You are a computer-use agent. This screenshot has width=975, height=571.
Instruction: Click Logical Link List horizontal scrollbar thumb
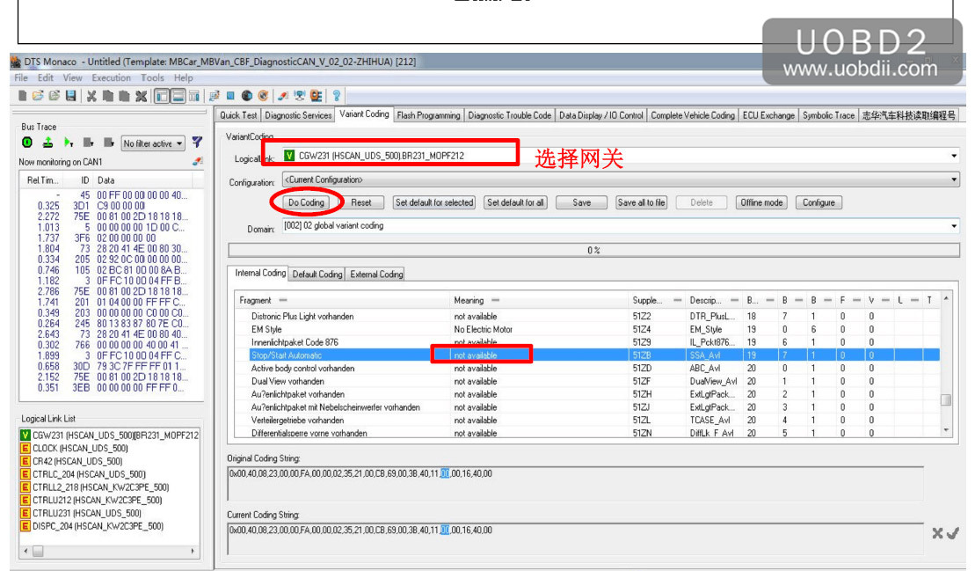[x=38, y=551]
